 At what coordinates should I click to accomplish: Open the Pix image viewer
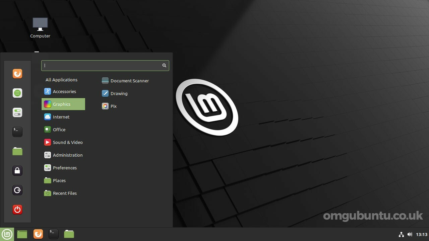point(113,106)
